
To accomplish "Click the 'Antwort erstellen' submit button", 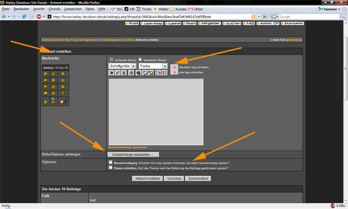I will pyautogui.click(x=148, y=178).
